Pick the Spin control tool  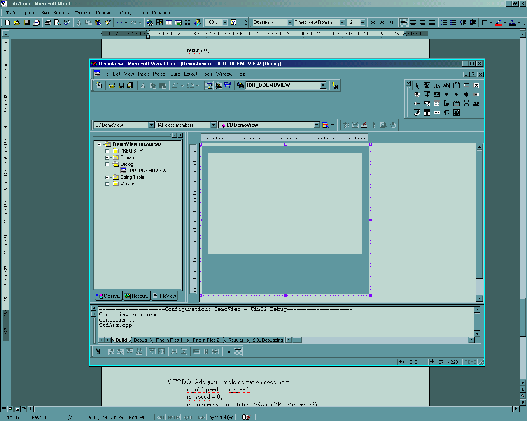pyautogui.click(x=466, y=95)
